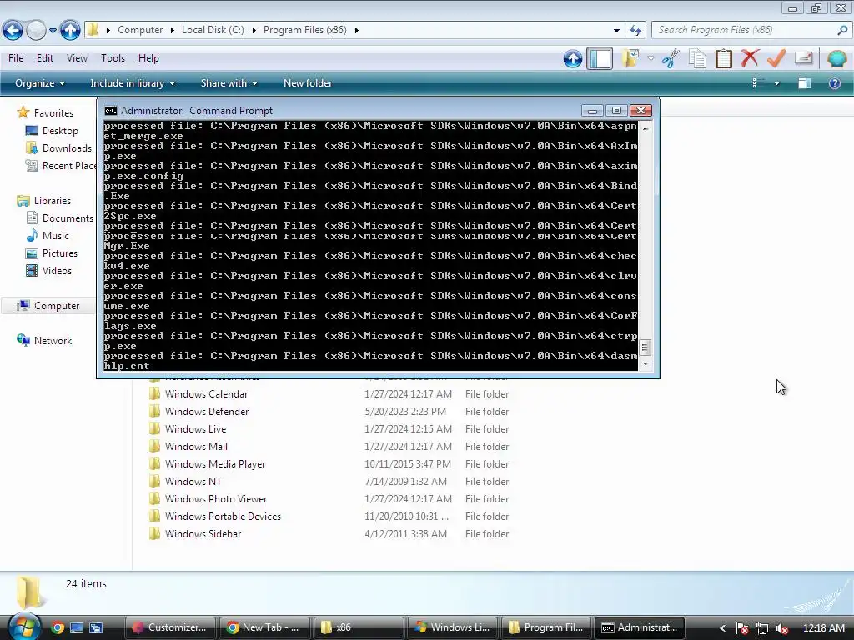Image resolution: width=854 pixels, height=640 pixels.
Task: Click the New folder button
Action: [x=308, y=83]
